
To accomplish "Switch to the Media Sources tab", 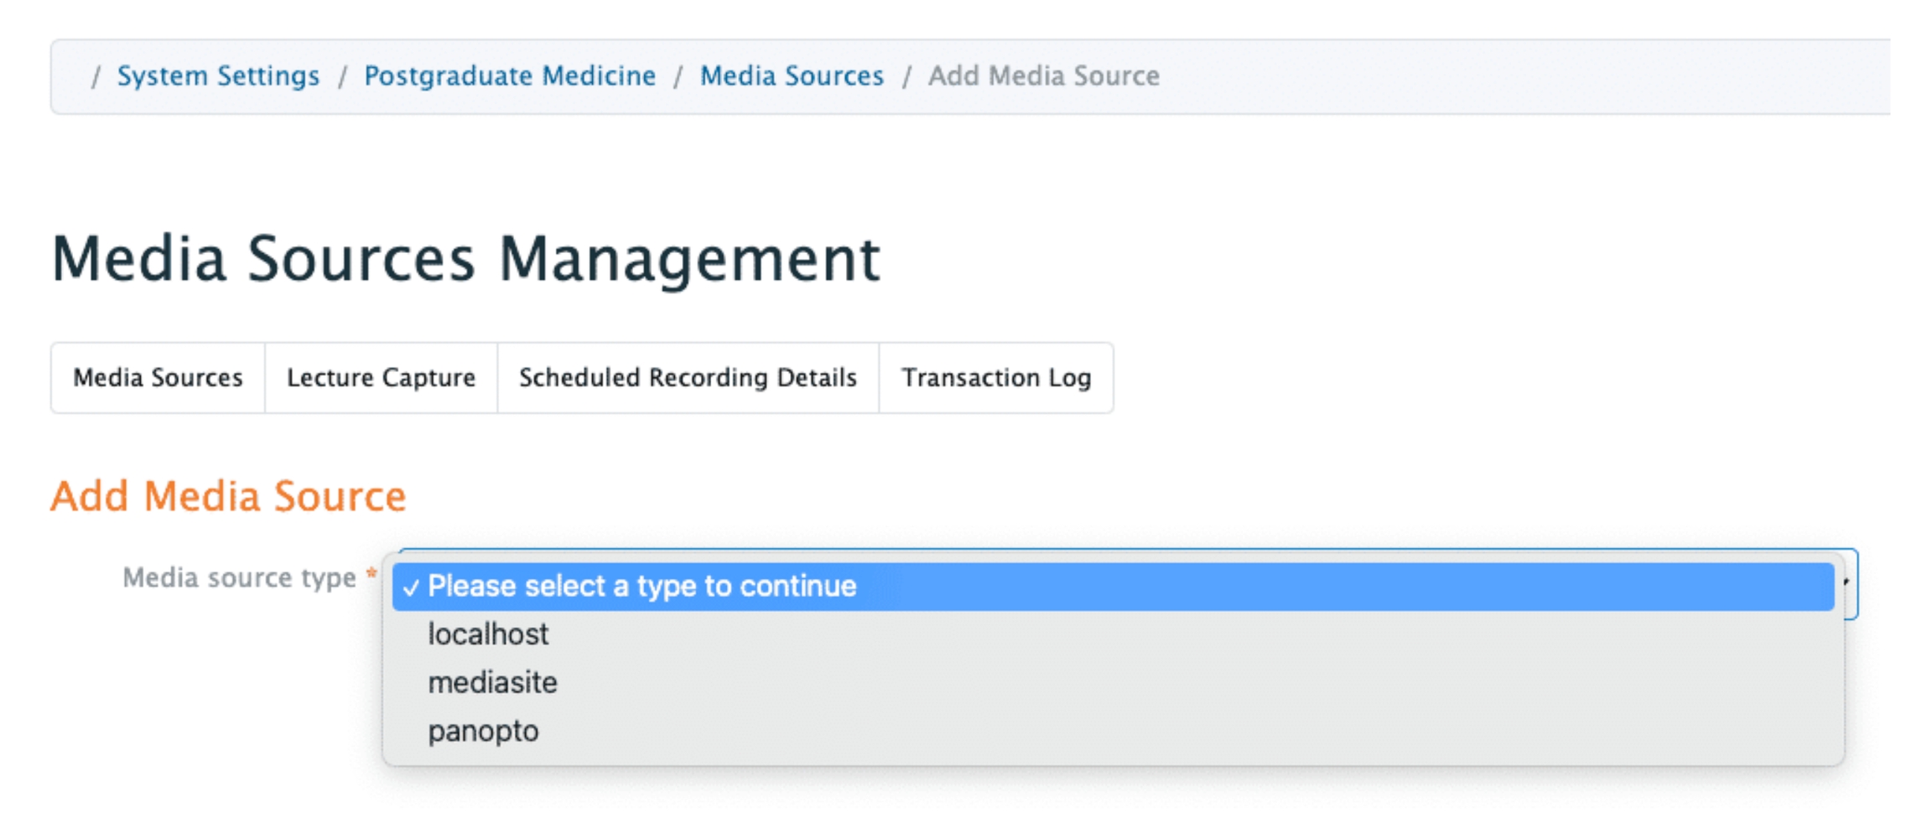I will [x=158, y=378].
